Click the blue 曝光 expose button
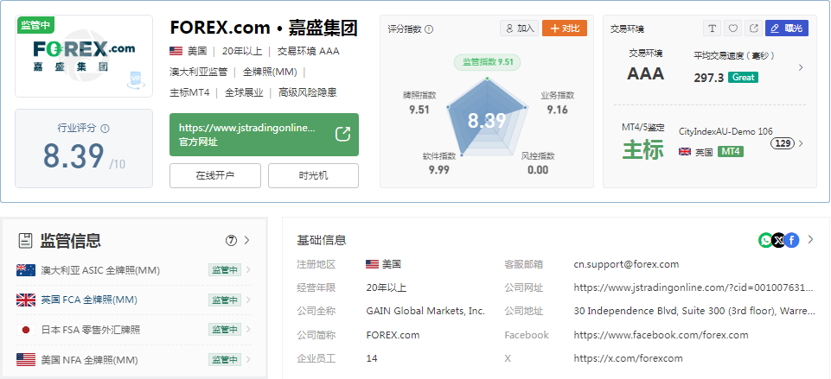Image resolution: width=831 pixels, height=379 pixels. pyautogui.click(x=787, y=28)
